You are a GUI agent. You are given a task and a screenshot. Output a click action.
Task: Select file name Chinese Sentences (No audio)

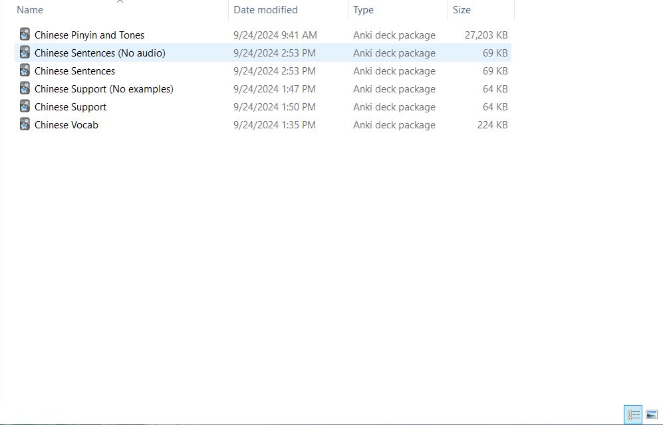pyautogui.click(x=100, y=53)
